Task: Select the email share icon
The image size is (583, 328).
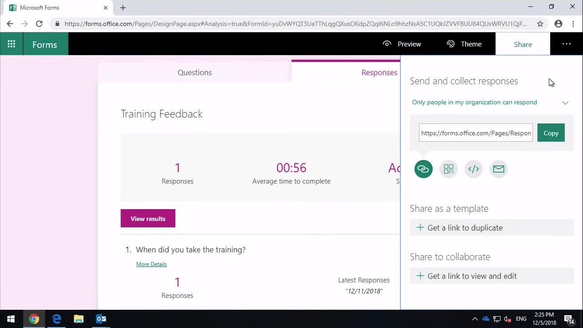Action: click(499, 169)
